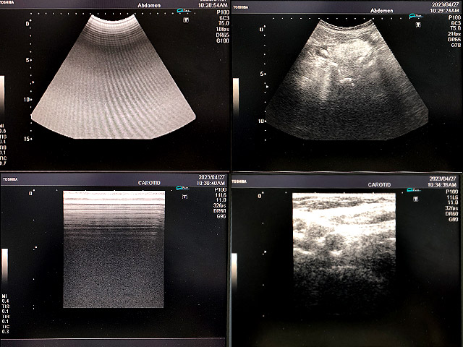Screen dimensions: 463x347
Task: Click DR60 in the 10:34:36AM panel
Action: coord(451,214)
